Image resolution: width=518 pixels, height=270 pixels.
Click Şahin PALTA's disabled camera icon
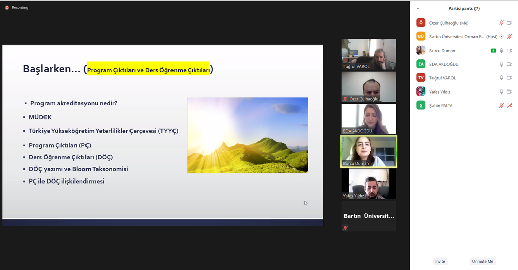coord(509,105)
